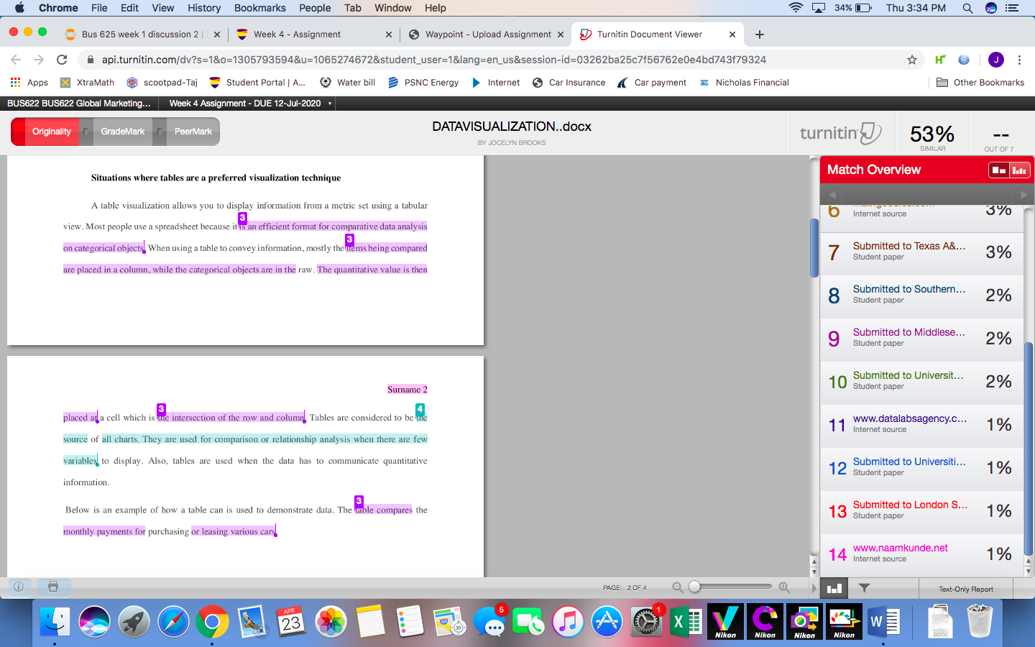Screen dimensions: 1035x647
Task: Open Car Insurance bookmark
Action: tap(569, 83)
